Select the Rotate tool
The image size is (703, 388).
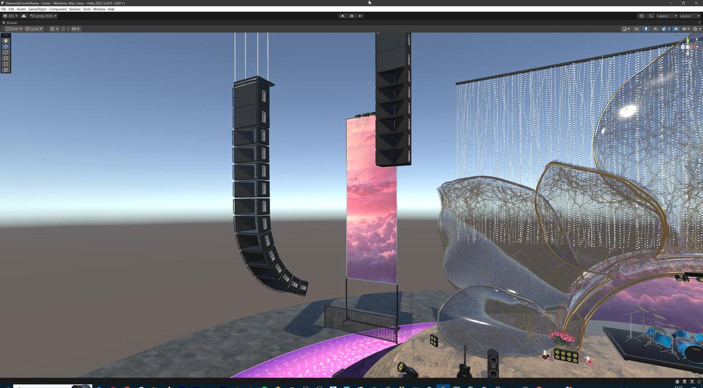pyautogui.click(x=6, y=52)
